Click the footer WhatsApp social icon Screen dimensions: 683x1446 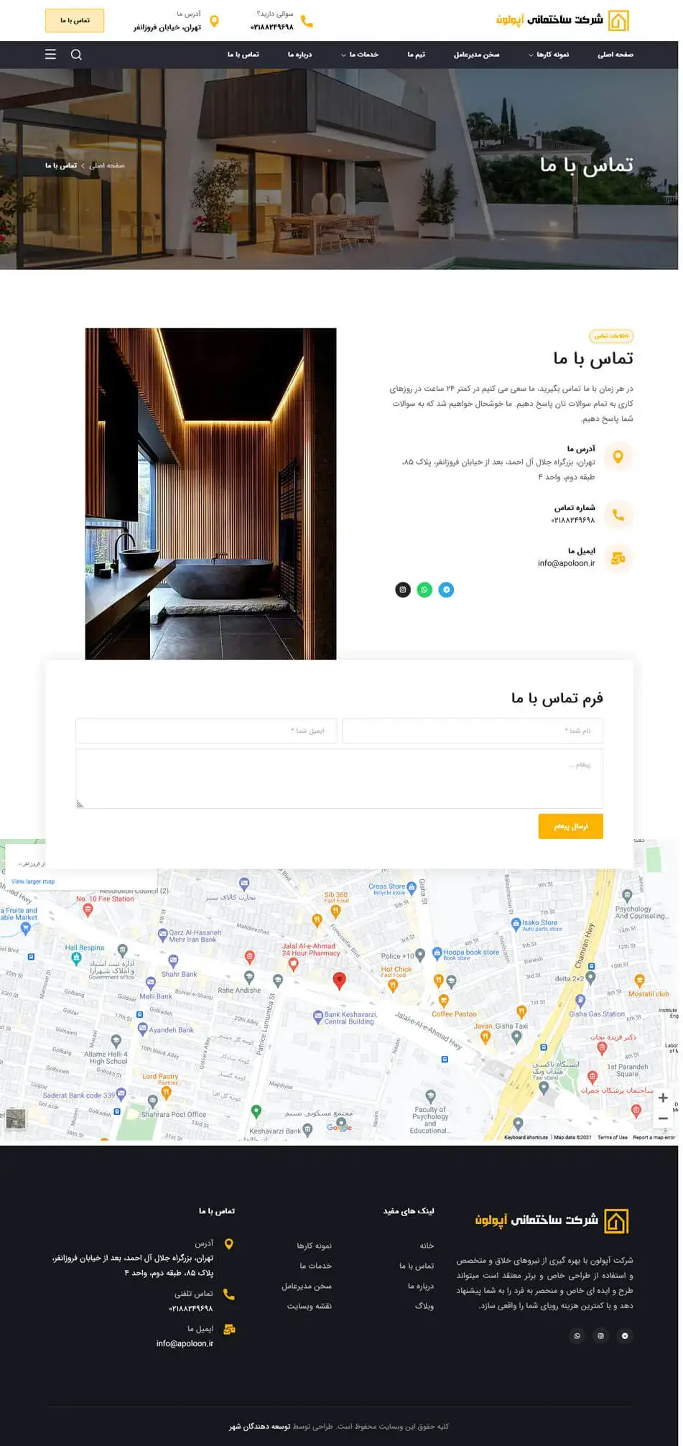tap(577, 1336)
